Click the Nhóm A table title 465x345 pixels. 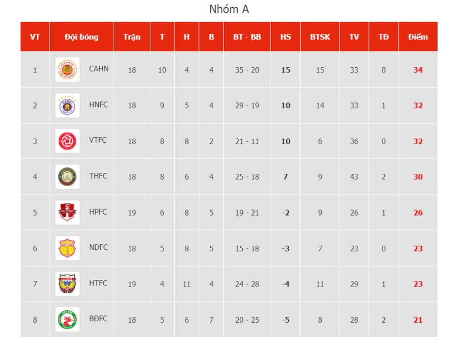coord(229,9)
